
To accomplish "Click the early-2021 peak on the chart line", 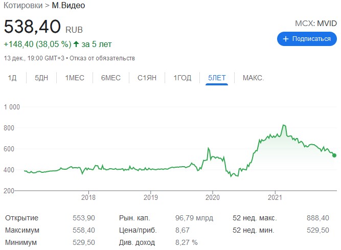I will (x=284, y=125).
